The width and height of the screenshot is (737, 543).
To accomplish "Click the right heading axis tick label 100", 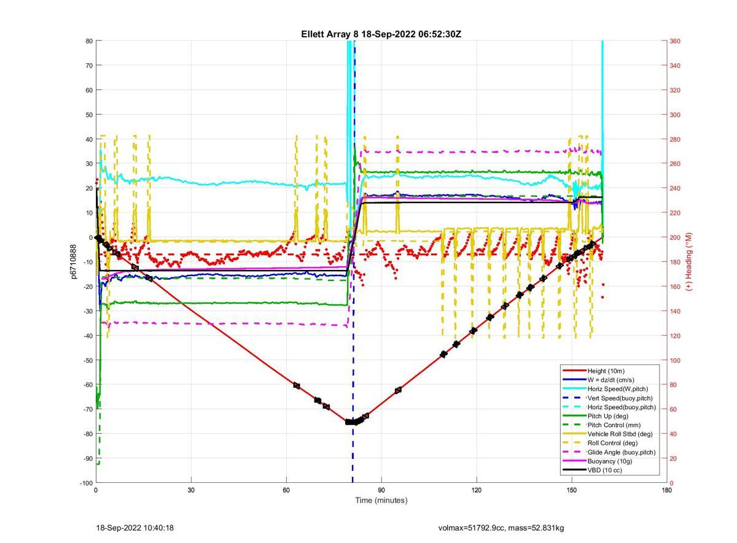I will click(x=676, y=360).
